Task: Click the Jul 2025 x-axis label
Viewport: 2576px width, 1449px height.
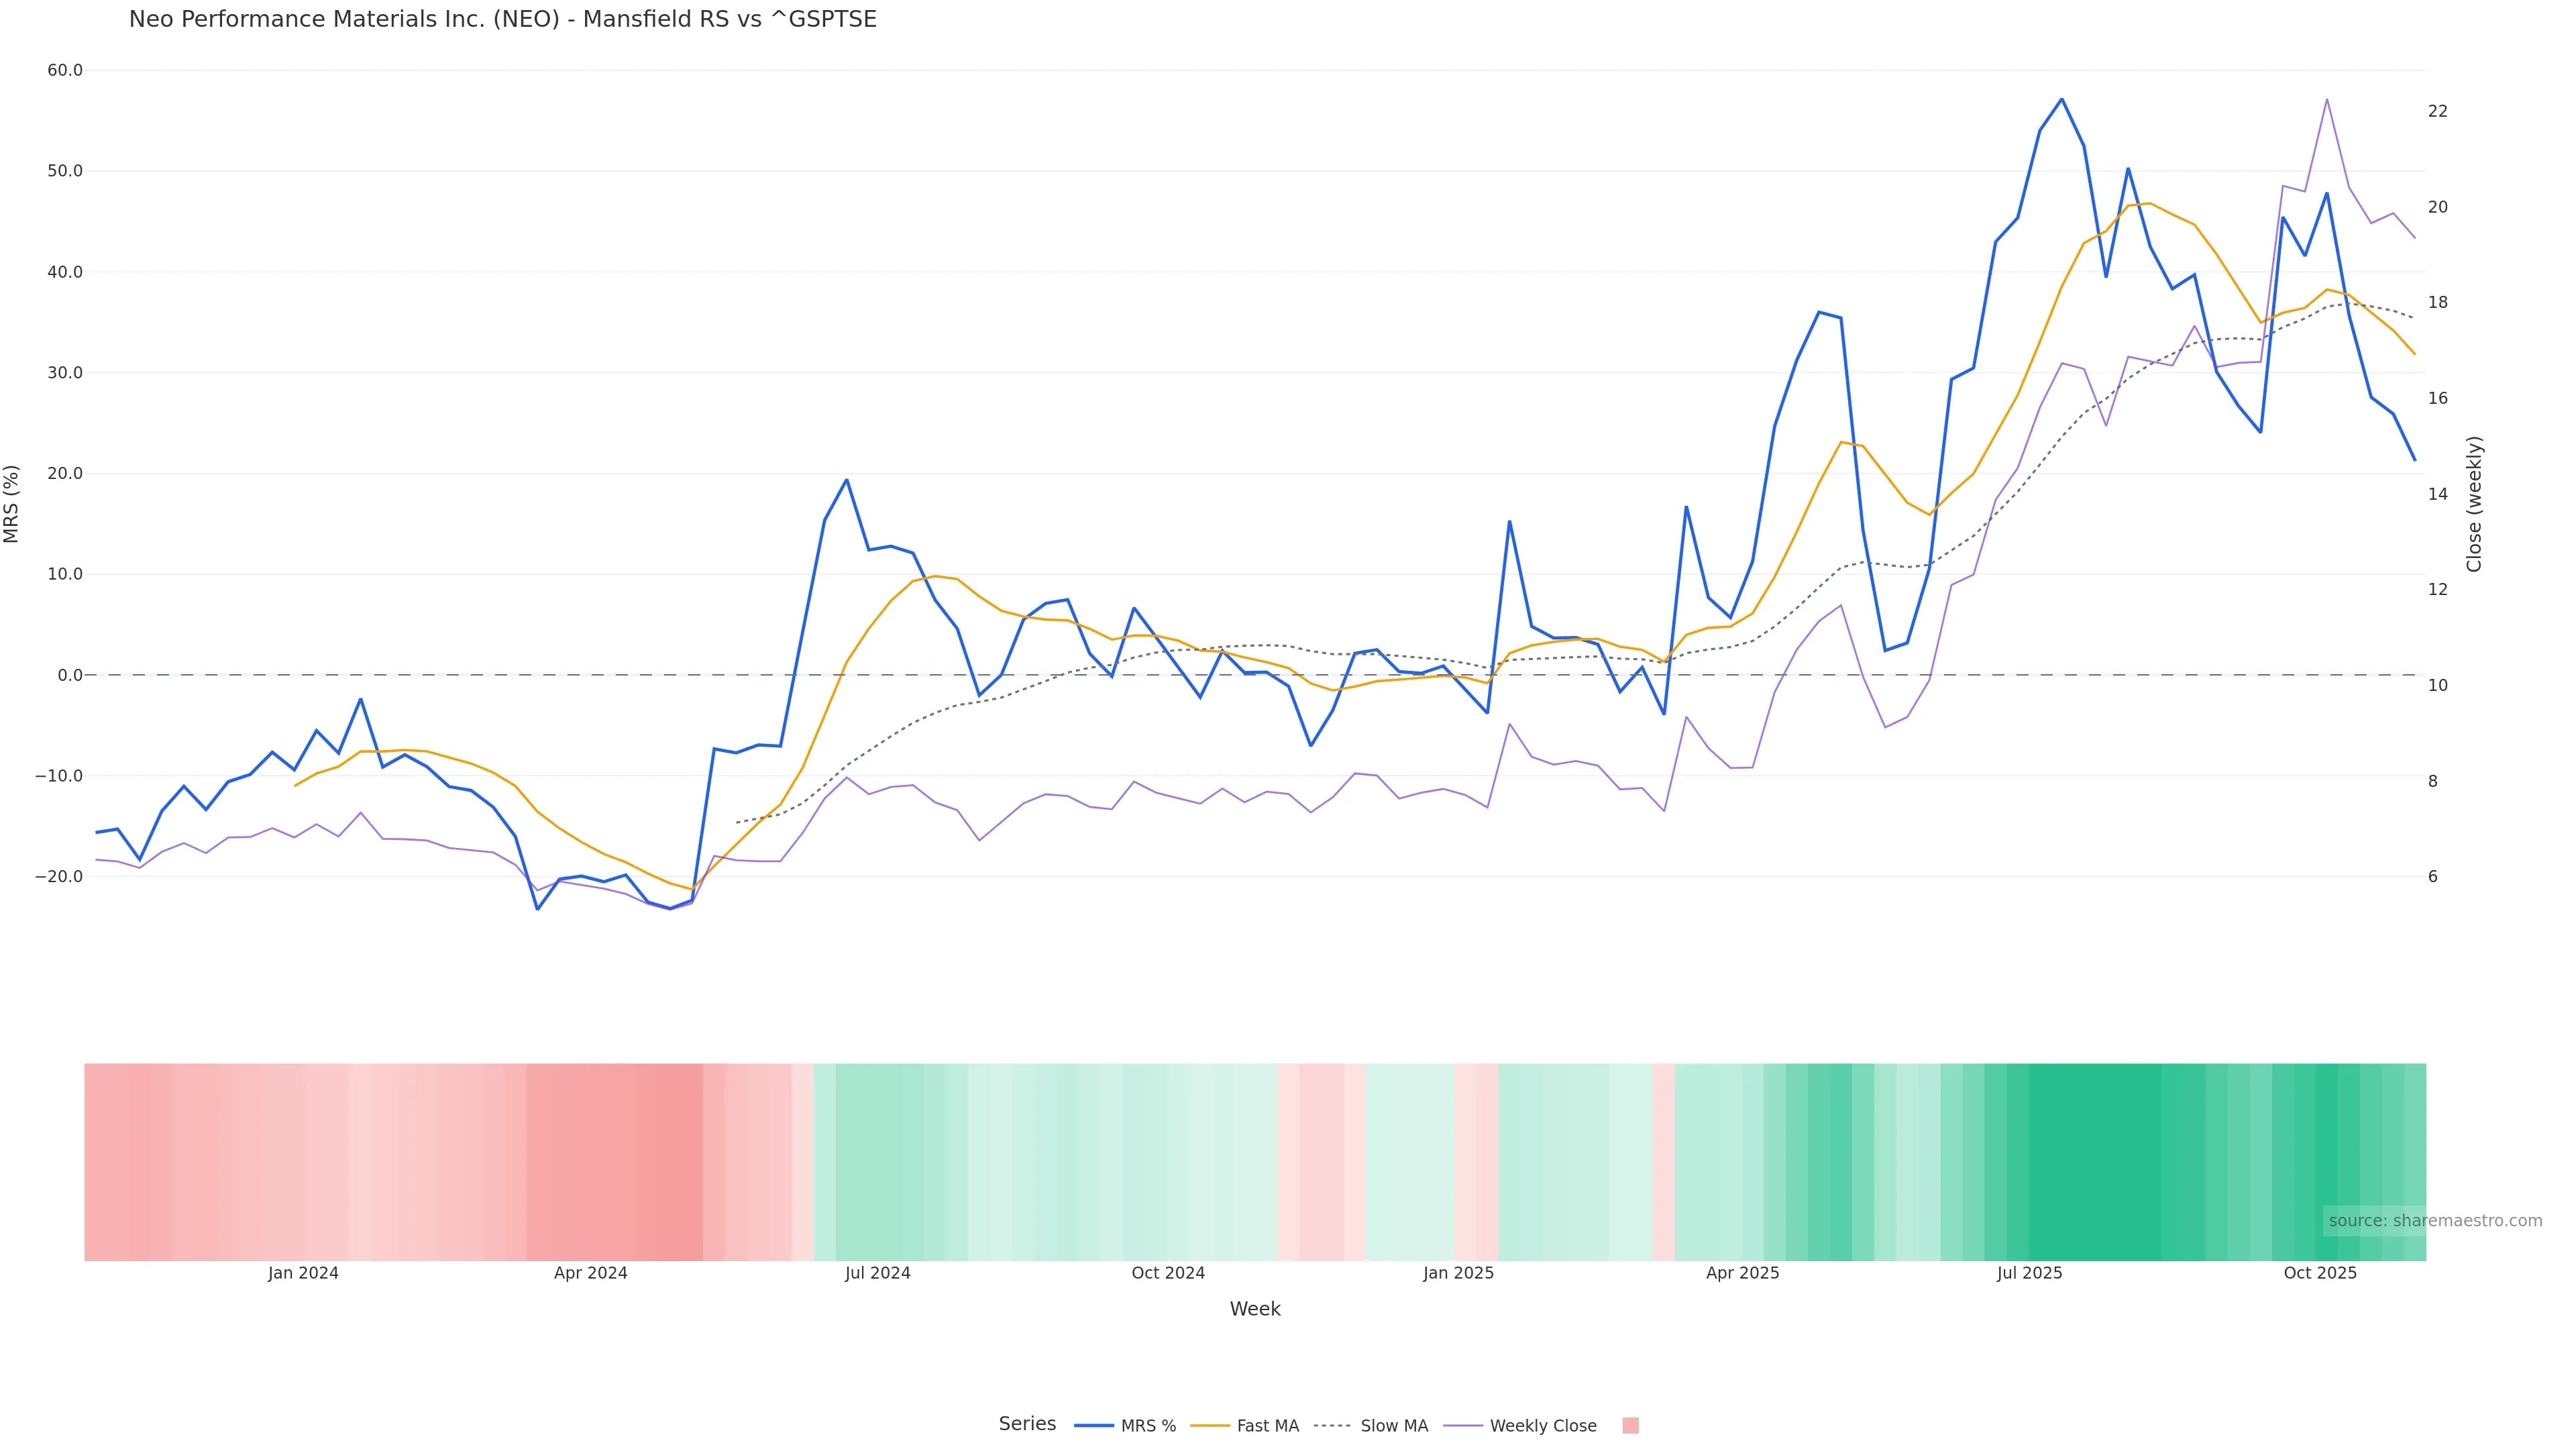Action: (x=2029, y=1273)
